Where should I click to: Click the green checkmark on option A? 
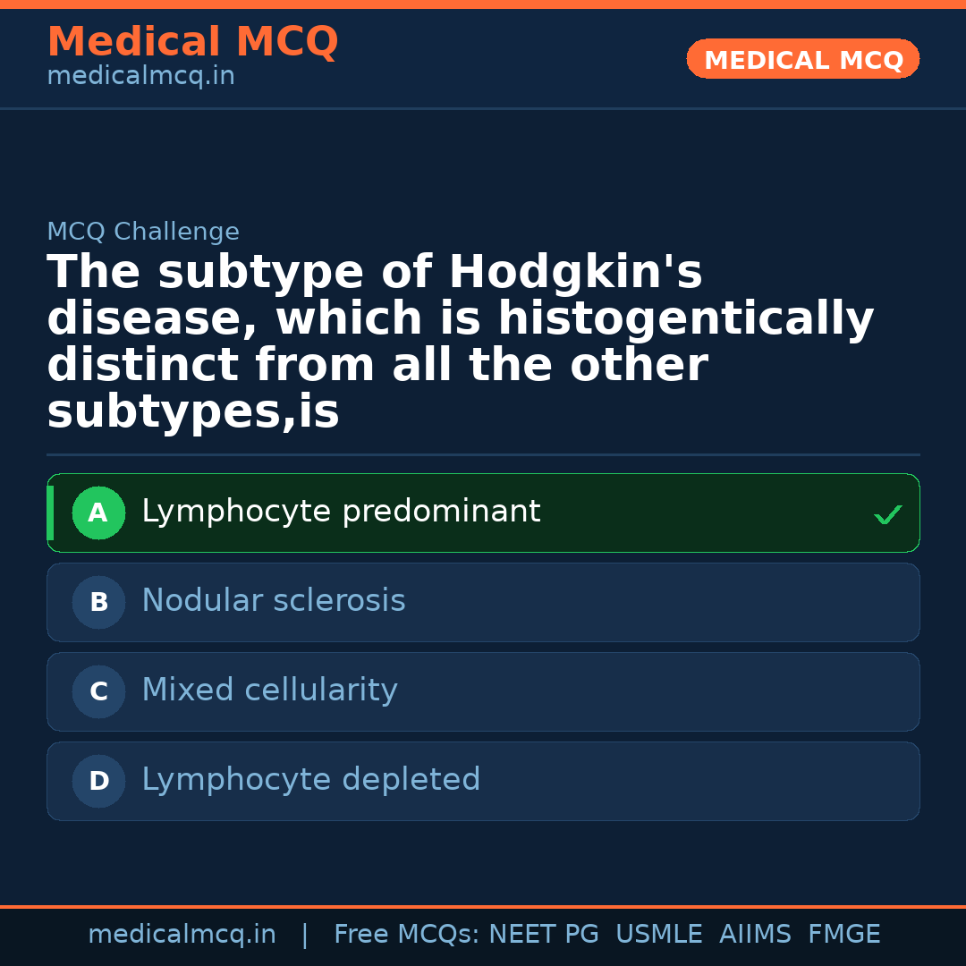[x=887, y=514]
